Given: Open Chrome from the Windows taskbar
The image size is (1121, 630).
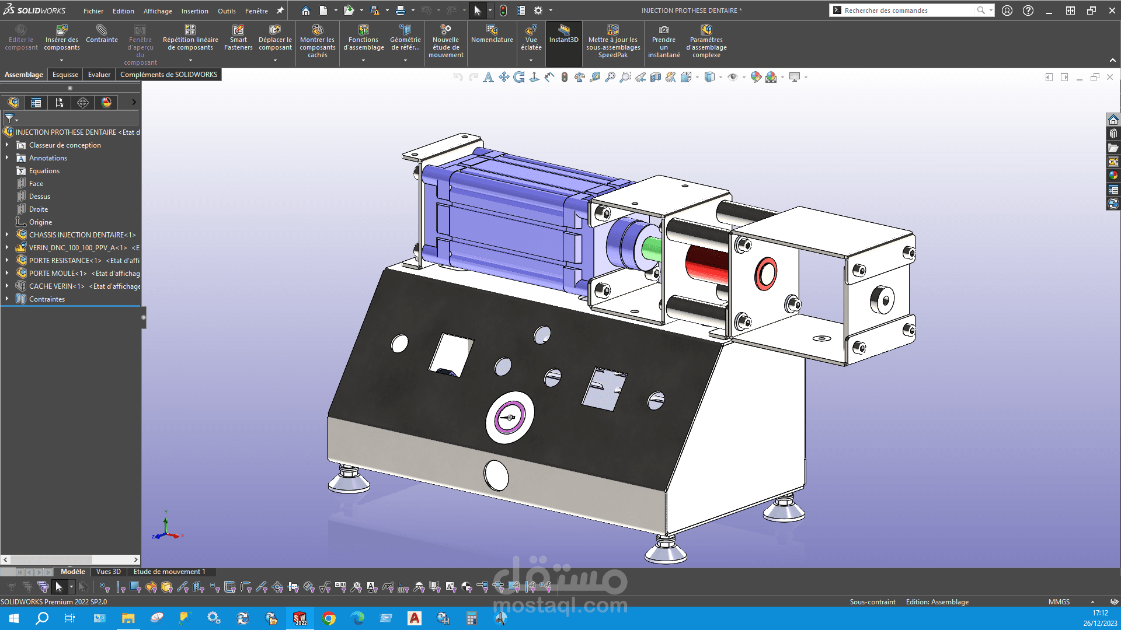Looking at the screenshot, I should pos(329,618).
